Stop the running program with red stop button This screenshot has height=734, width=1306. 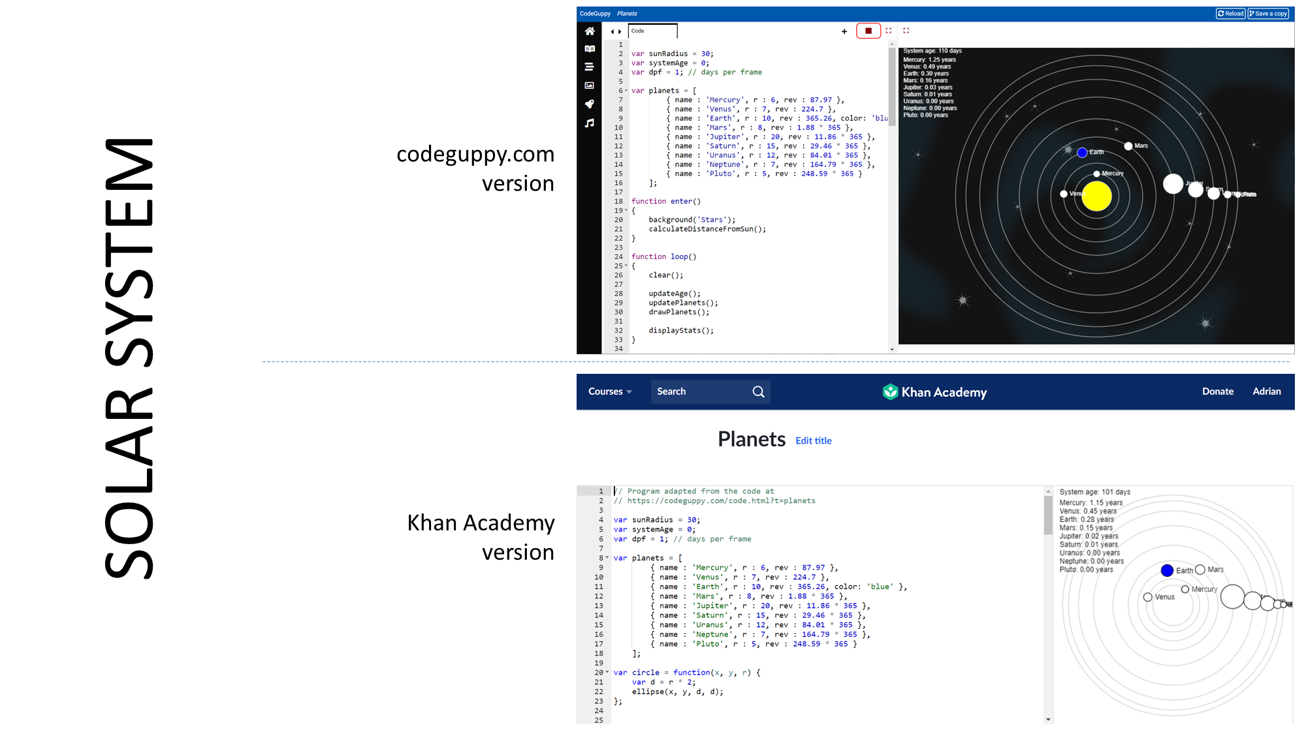tap(868, 31)
